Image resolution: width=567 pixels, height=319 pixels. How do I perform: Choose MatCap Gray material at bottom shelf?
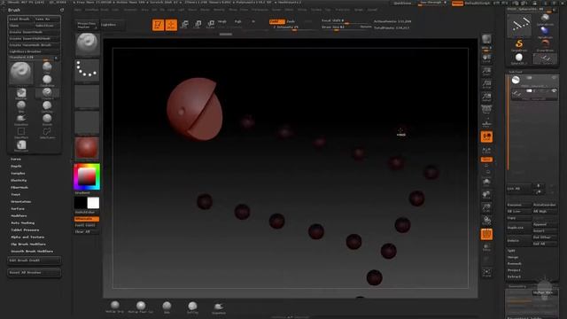(x=115, y=307)
